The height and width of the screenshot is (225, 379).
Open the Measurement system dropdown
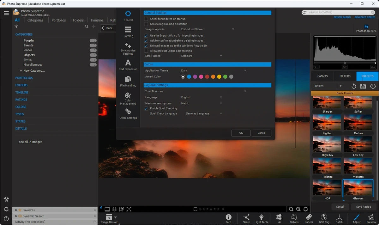coord(202,104)
